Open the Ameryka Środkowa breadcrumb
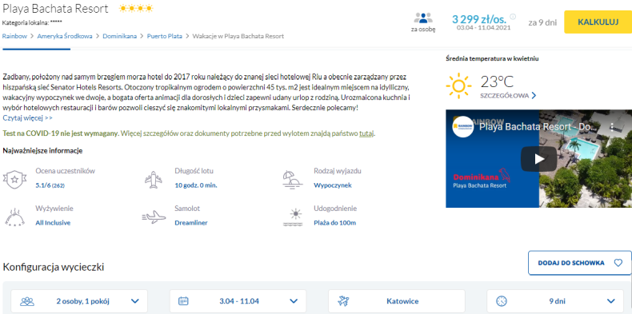 [65, 36]
